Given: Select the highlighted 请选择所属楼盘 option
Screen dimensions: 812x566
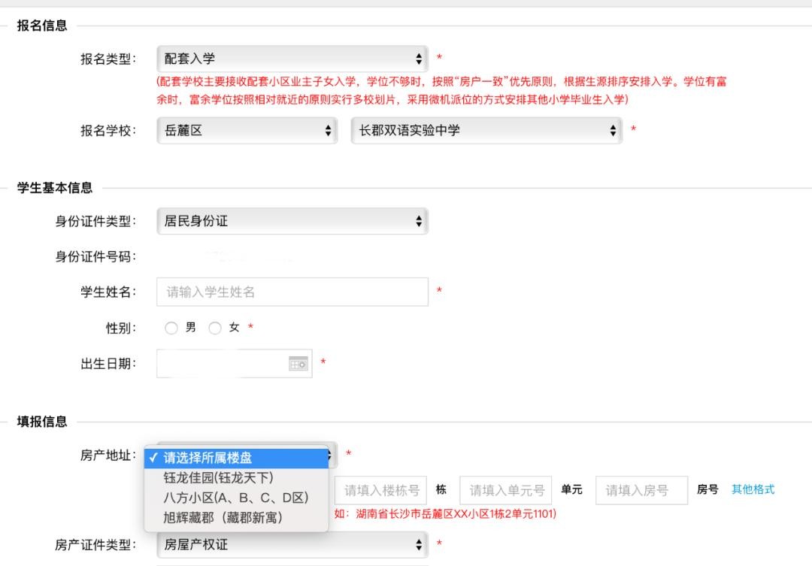Looking at the screenshot, I should point(237,457).
